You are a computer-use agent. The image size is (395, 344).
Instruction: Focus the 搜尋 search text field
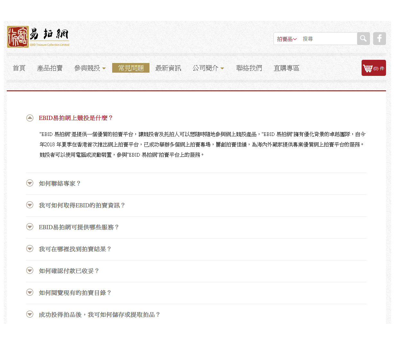pos(328,39)
